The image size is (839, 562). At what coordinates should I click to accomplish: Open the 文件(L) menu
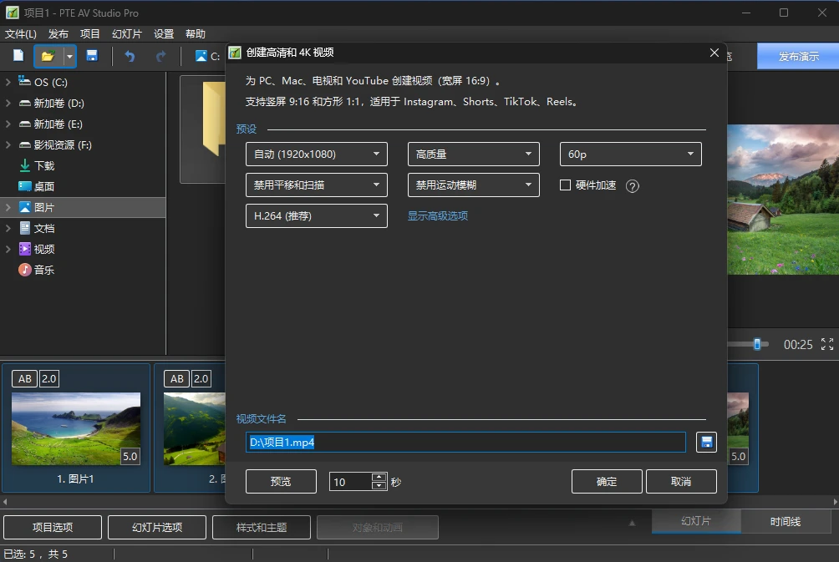(20, 33)
